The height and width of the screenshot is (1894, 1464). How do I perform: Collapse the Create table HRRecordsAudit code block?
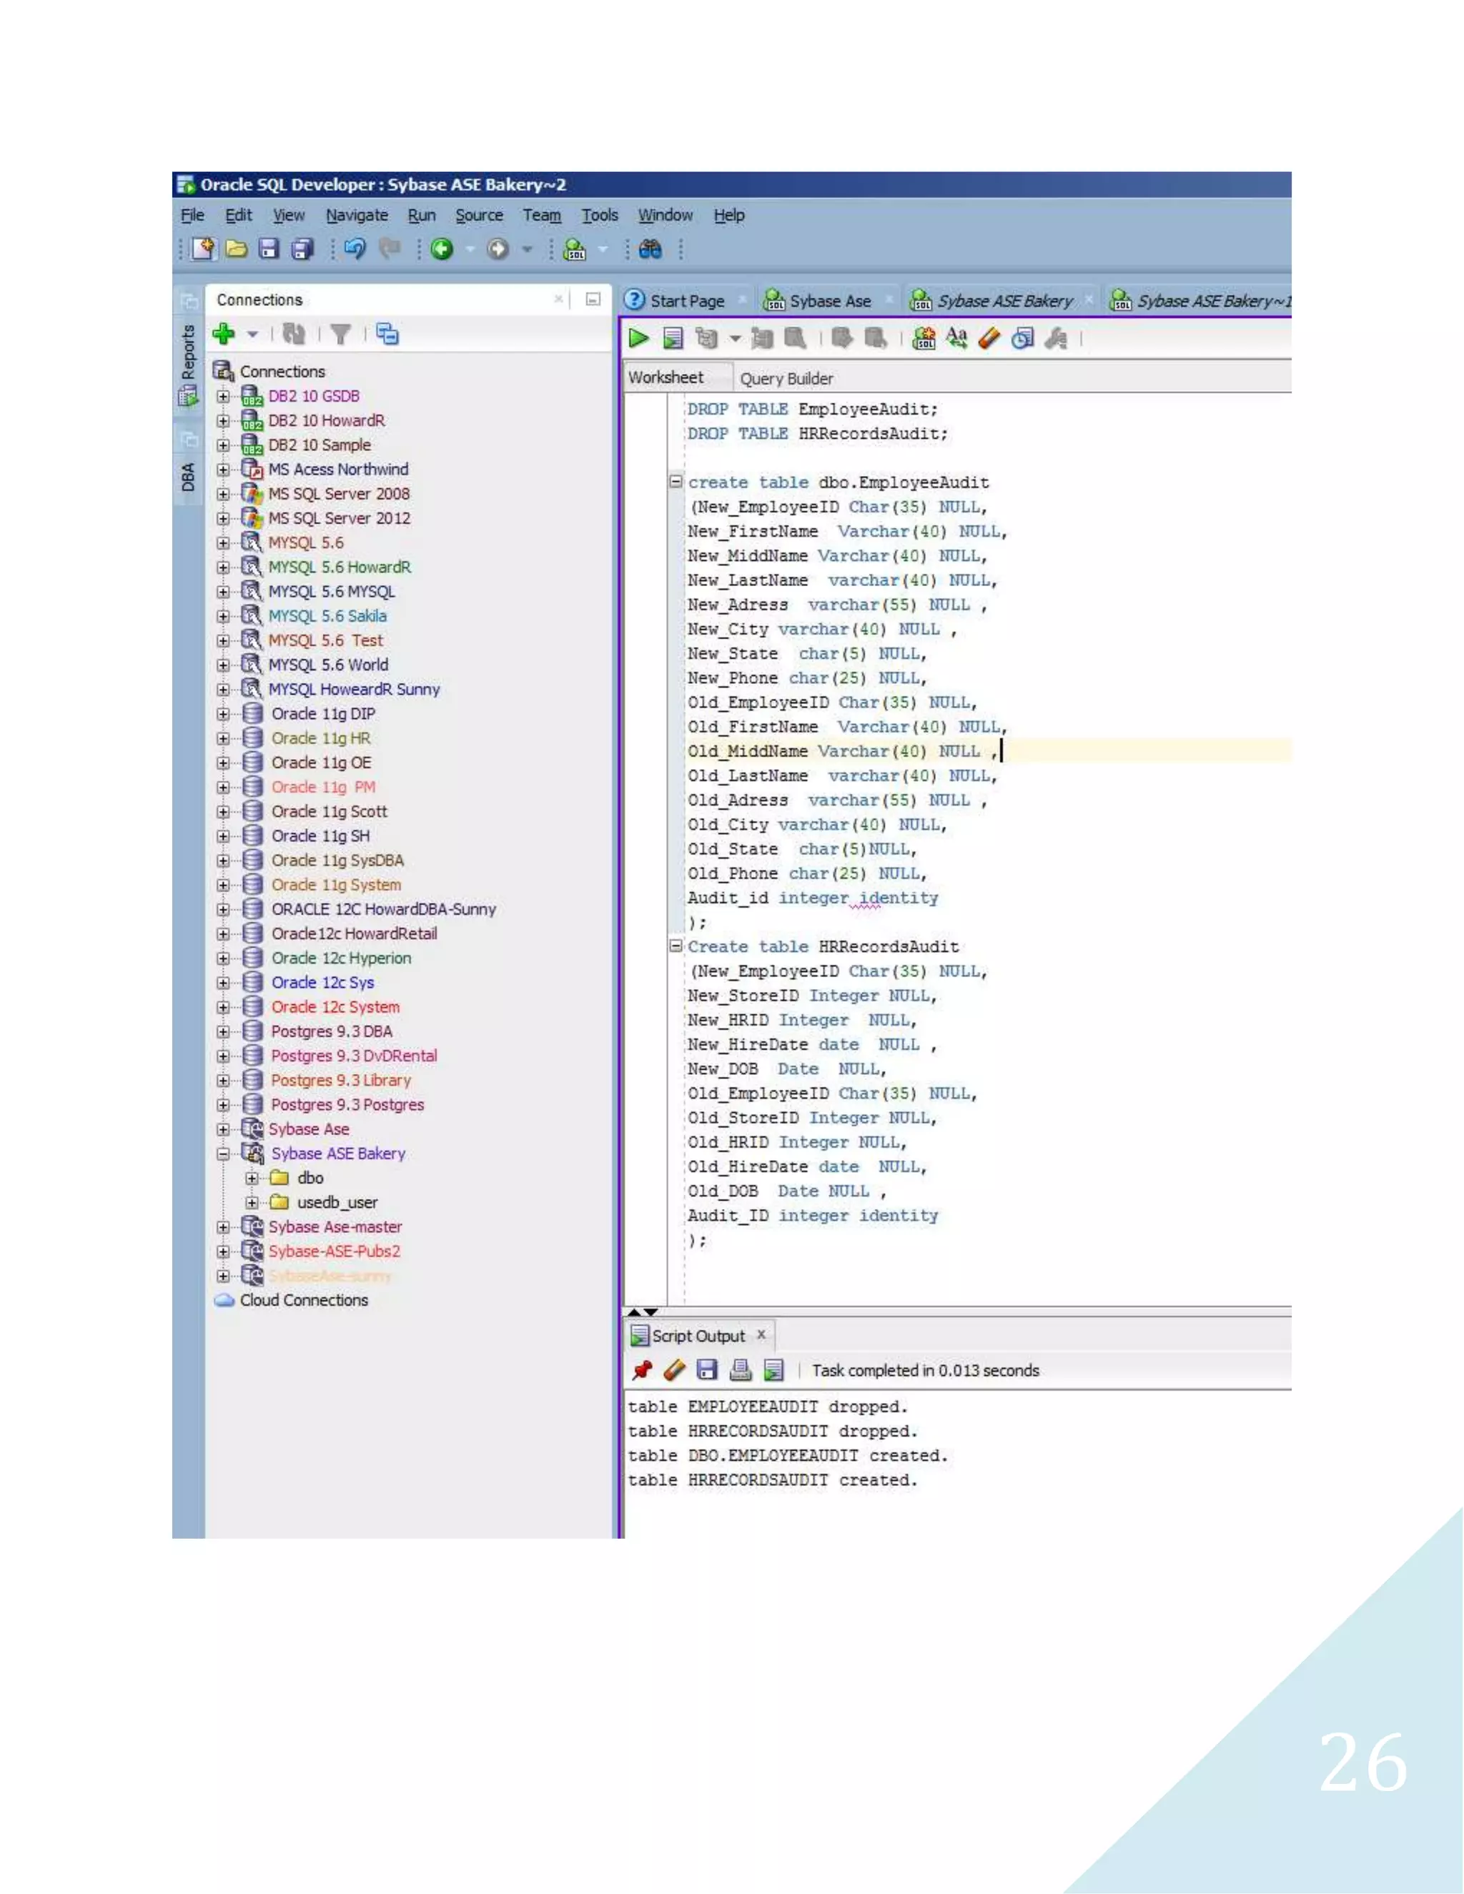(675, 946)
